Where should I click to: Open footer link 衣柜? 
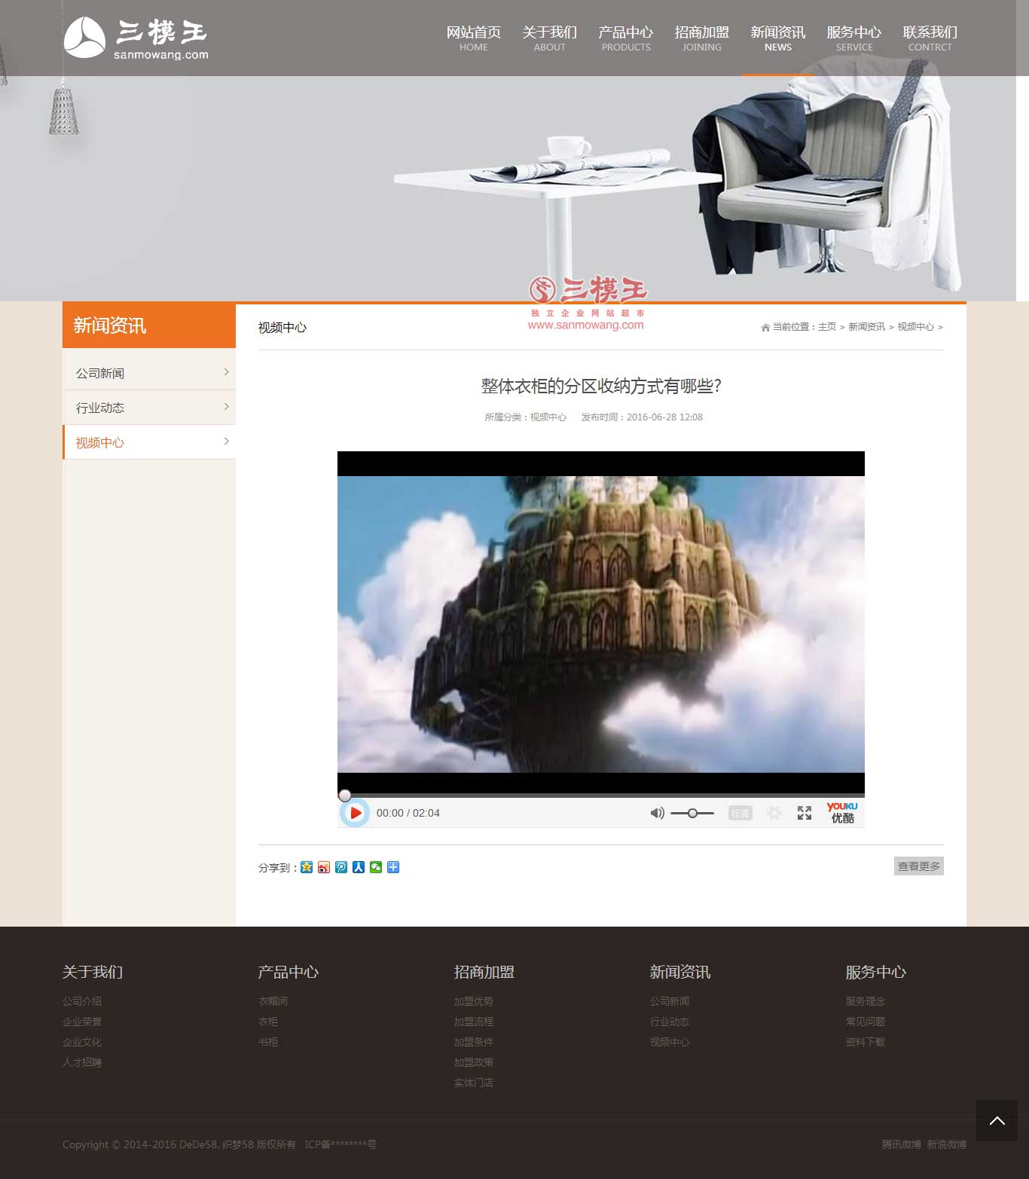click(268, 1022)
